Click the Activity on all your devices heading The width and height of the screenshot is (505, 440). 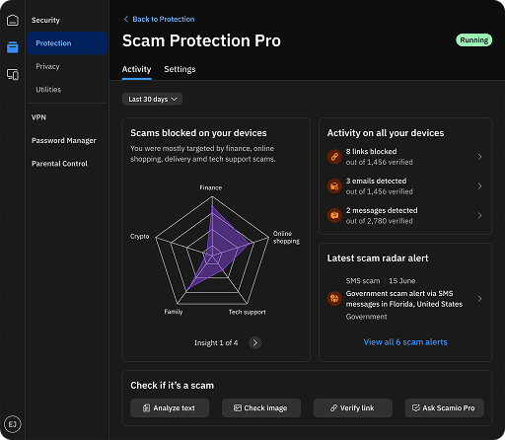point(386,133)
